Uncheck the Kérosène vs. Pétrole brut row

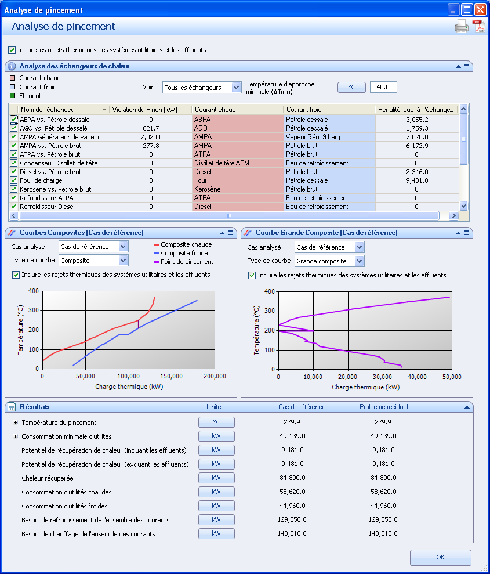point(13,189)
